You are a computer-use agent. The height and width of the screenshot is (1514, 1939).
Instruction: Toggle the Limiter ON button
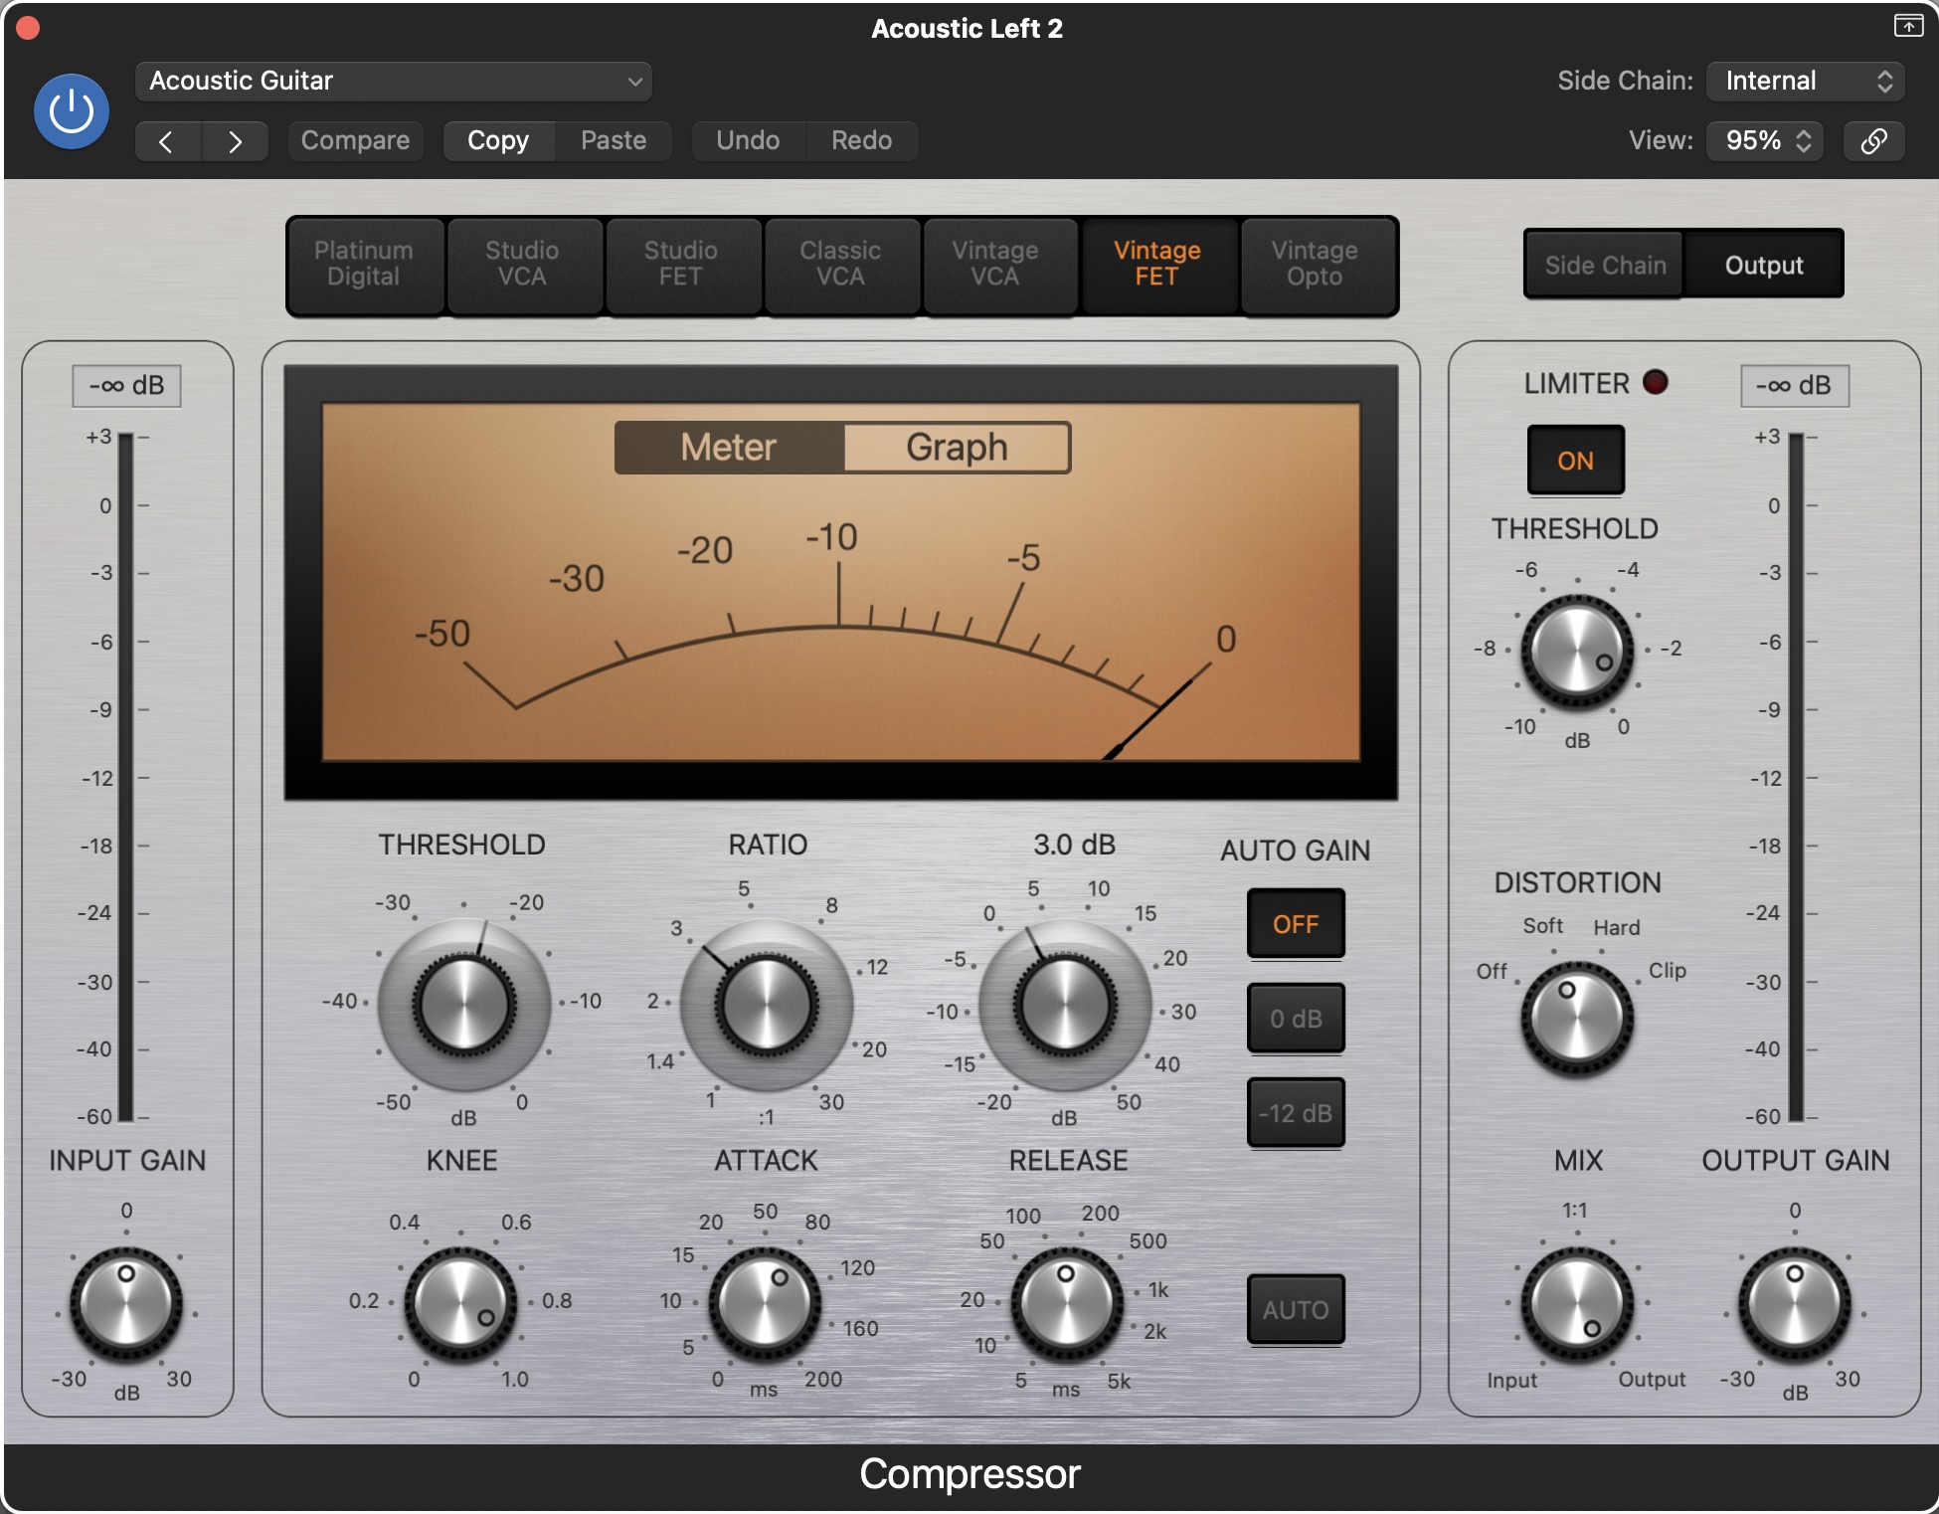tap(1575, 461)
